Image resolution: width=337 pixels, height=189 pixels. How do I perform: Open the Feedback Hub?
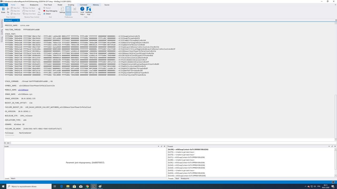89,11
